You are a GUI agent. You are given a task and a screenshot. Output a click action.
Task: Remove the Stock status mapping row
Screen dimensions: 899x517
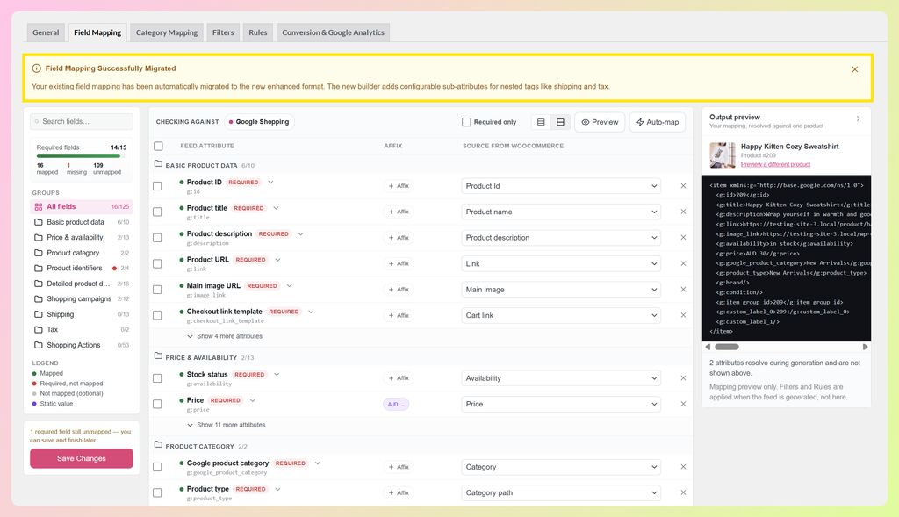pyautogui.click(x=683, y=377)
